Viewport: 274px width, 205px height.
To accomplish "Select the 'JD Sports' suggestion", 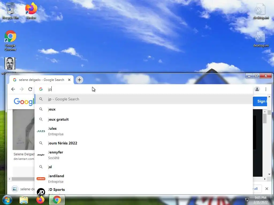I will click(144, 190).
